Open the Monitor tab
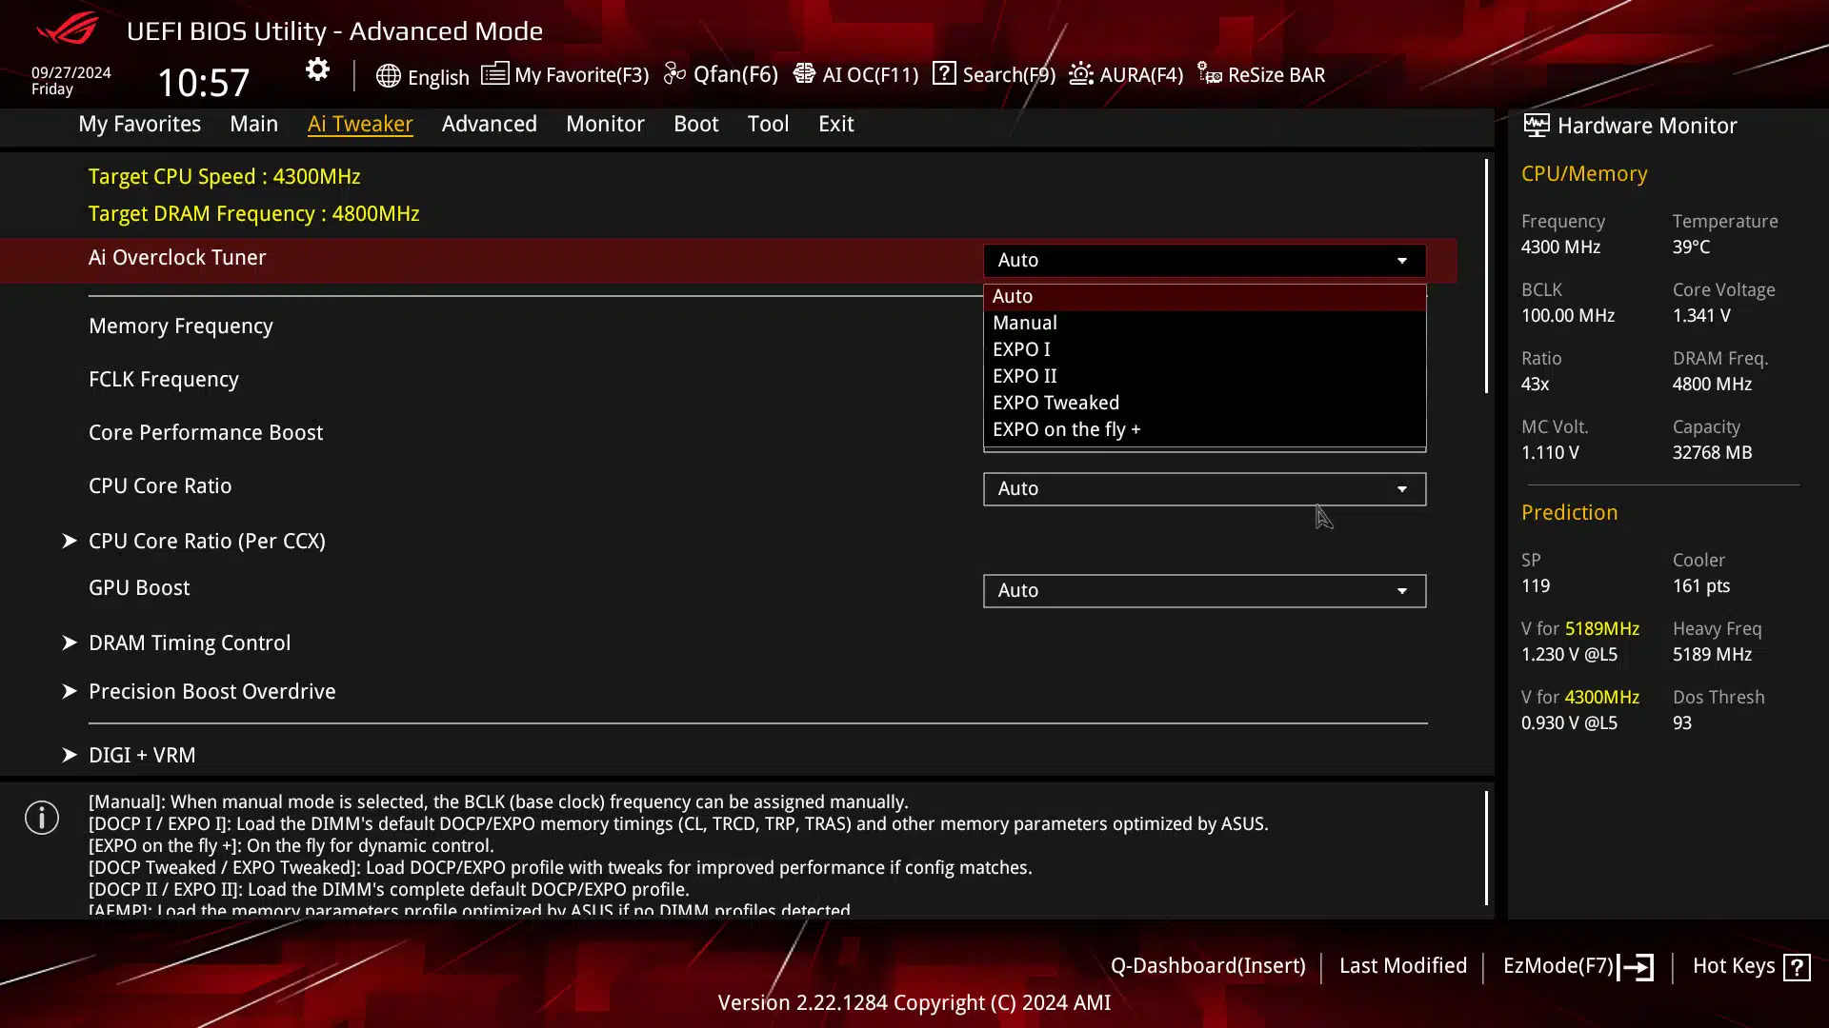 click(x=605, y=124)
